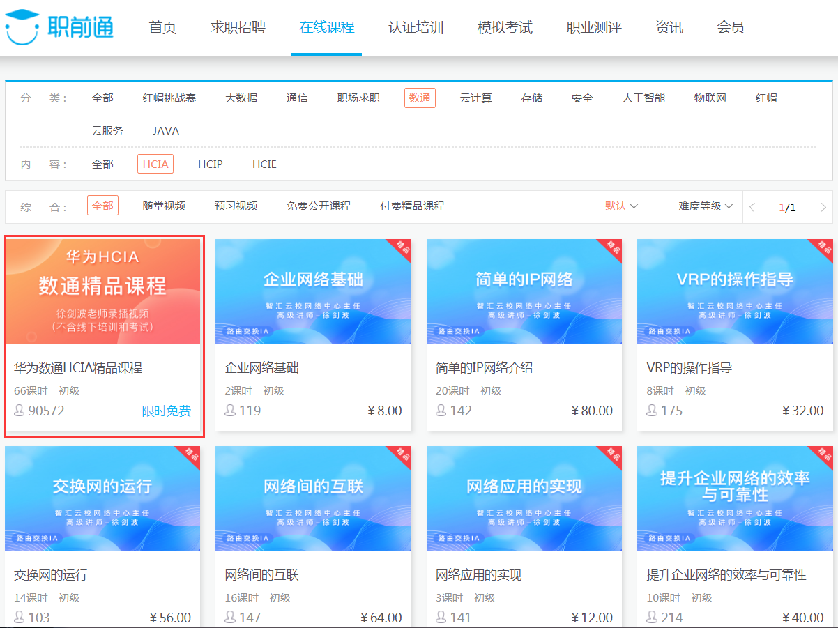Select the 付费精品课程 filter option

(412, 206)
